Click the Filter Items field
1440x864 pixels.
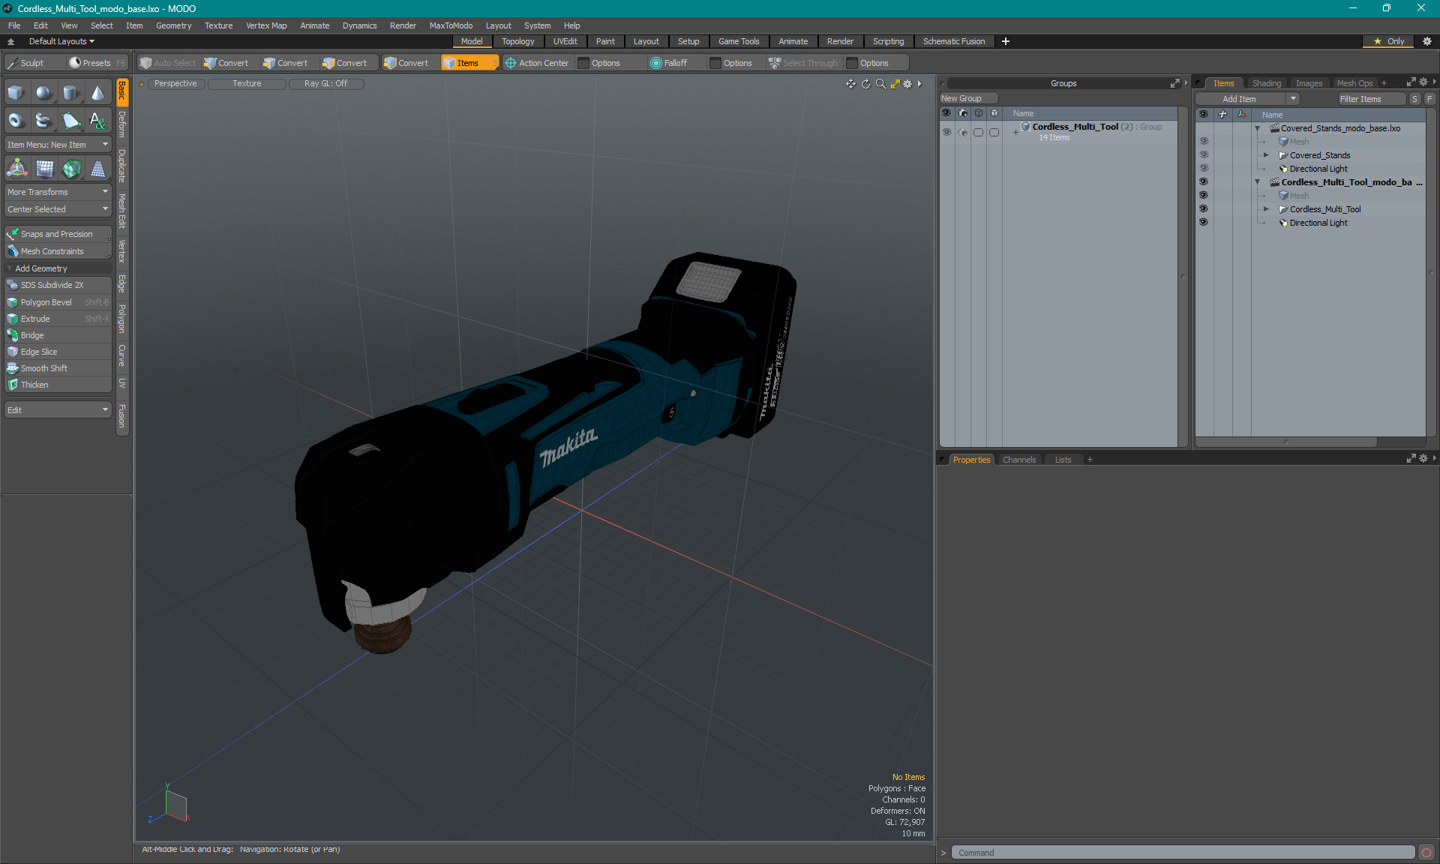pyautogui.click(x=1372, y=99)
